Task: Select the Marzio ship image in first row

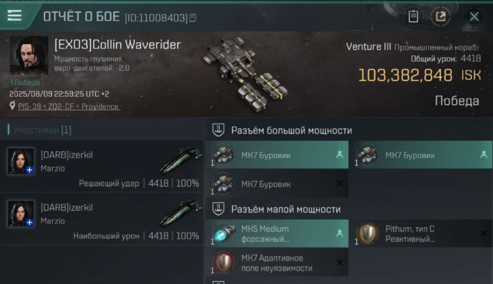Action: coord(181,161)
